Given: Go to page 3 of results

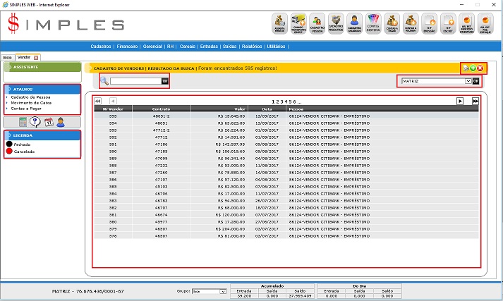Looking at the screenshot, I should tap(281, 102).
